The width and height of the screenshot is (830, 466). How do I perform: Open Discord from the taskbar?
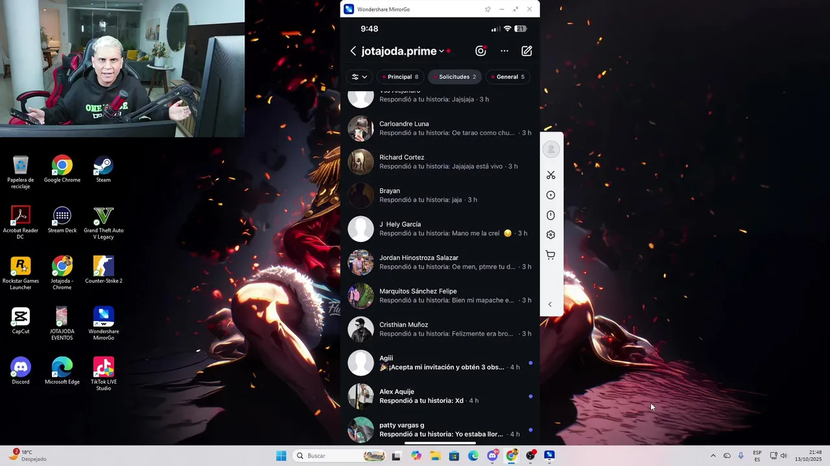click(493, 456)
